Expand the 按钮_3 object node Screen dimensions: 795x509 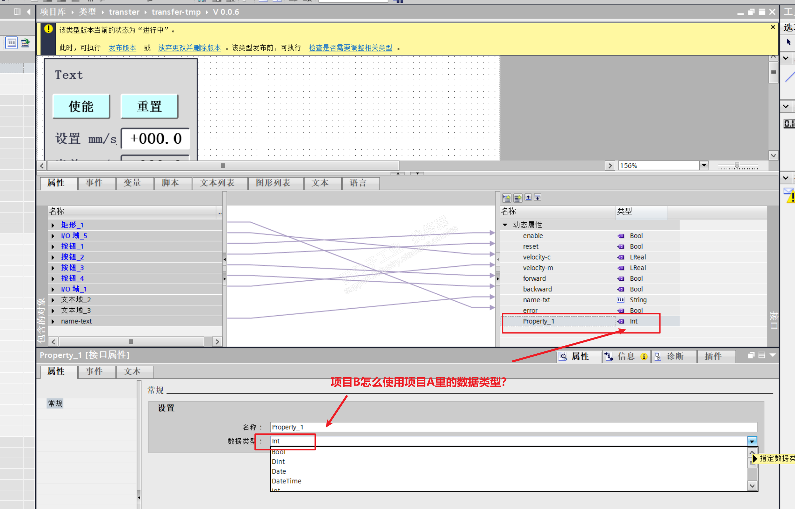pos(53,268)
